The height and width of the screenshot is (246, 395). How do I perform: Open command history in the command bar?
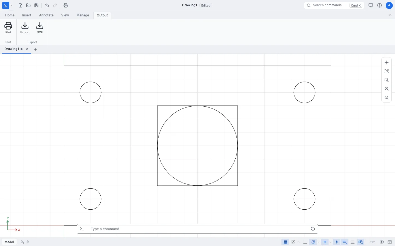313,229
